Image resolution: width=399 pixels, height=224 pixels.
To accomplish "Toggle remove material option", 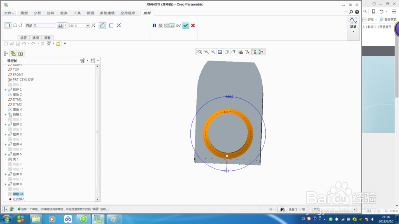I will (102, 25).
